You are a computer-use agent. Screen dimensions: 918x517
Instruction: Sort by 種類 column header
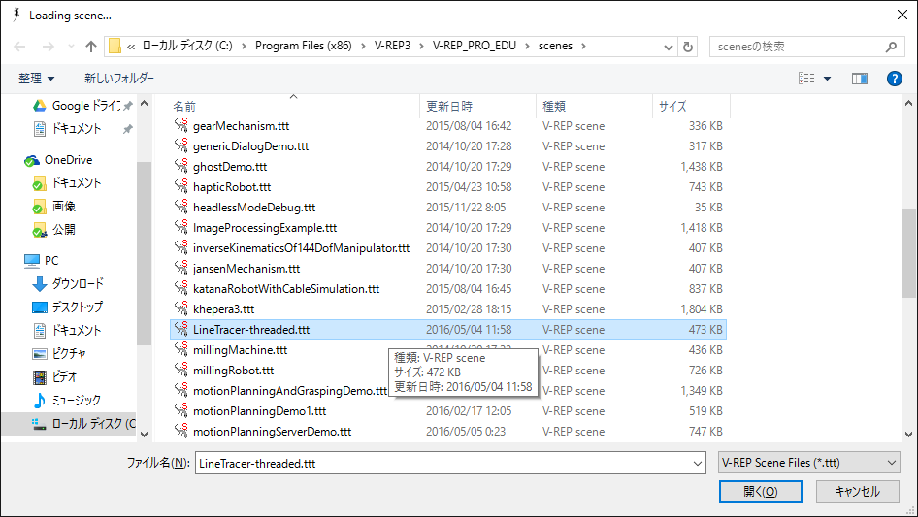click(554, 106)
